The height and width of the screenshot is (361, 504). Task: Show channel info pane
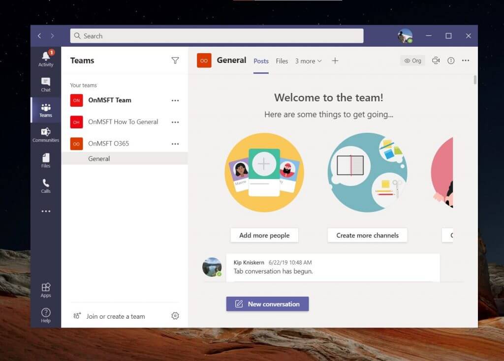[x=451, y=60]
